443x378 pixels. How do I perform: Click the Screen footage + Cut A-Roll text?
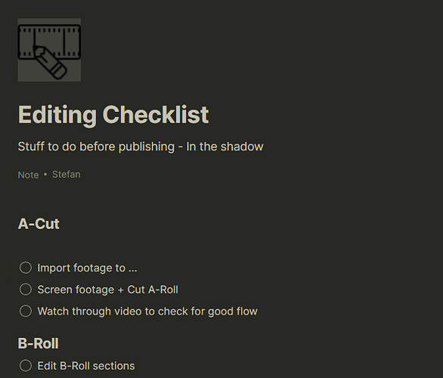point(108,290)
